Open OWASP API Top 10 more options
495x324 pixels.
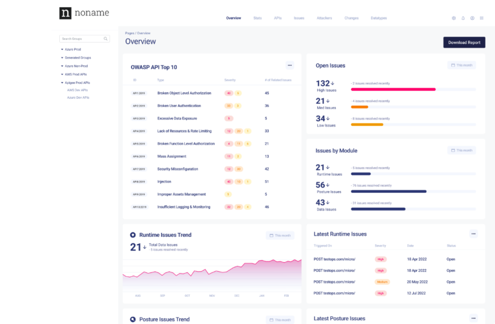click(289, 65)
